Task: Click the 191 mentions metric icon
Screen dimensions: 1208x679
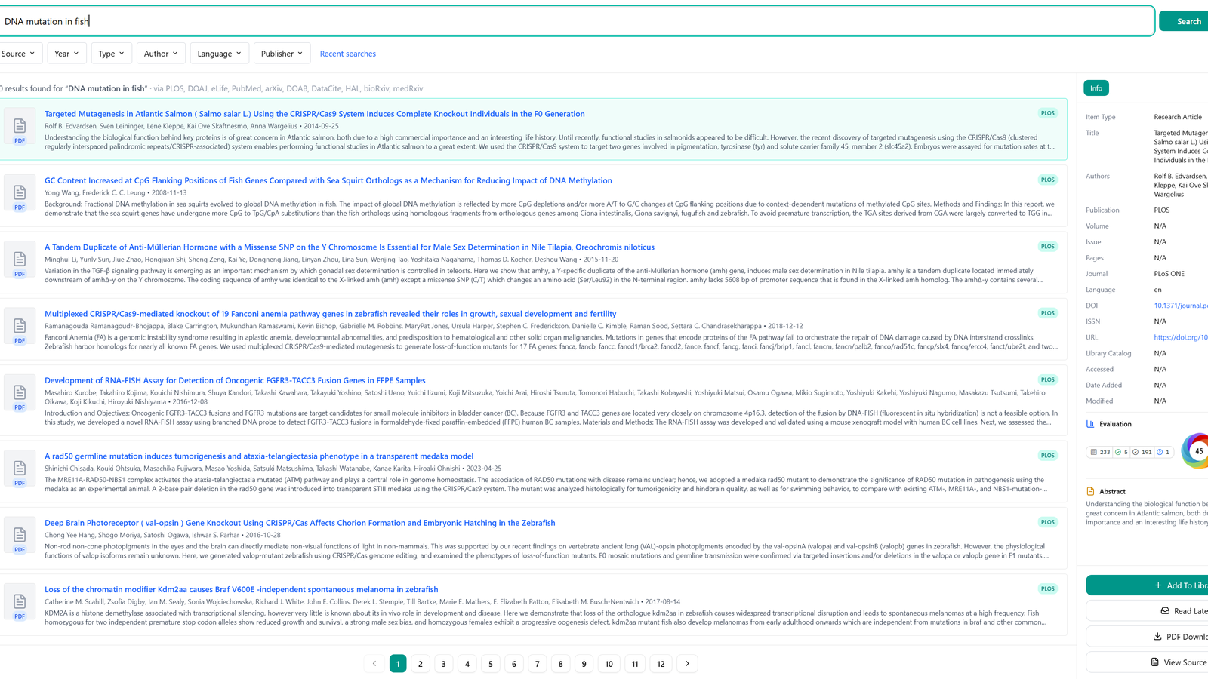Action: coord(1136,452)
